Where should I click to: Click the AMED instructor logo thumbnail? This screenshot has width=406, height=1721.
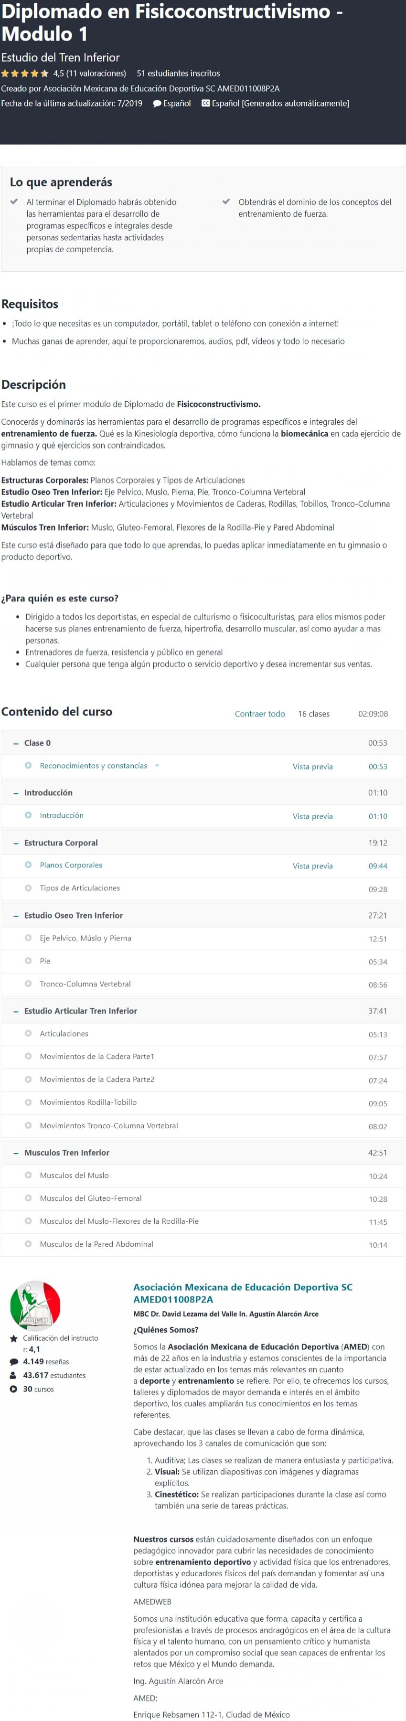point(35,1305)
